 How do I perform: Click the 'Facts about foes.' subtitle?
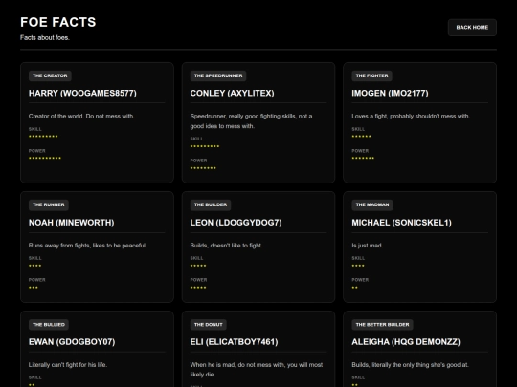pos(45,38)
